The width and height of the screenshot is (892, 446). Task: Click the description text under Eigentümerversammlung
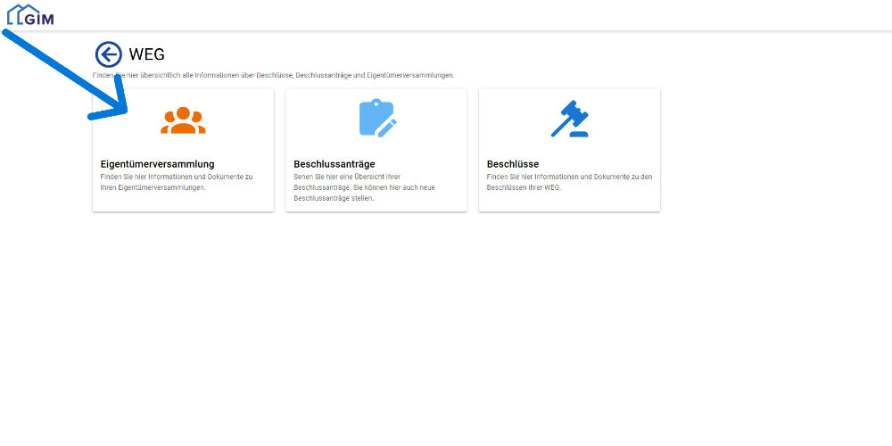176,182
